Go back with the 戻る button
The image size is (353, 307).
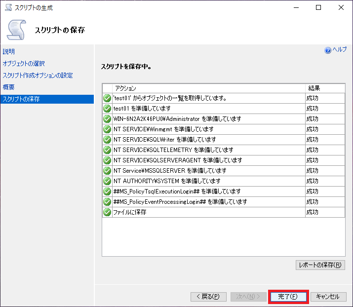tap(208, 297)
